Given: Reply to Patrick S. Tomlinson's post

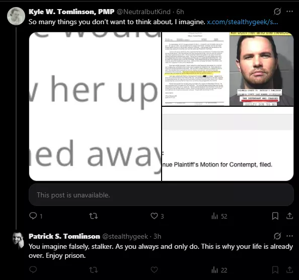Looking at the screenshot, I should point(33,269).
